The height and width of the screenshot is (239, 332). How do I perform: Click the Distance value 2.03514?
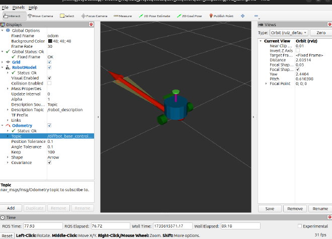[x=303, y=60]
